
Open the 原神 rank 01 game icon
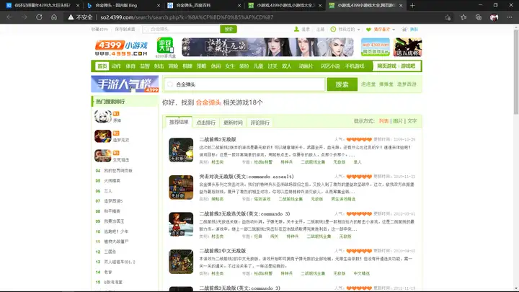[x=102, y=117]
